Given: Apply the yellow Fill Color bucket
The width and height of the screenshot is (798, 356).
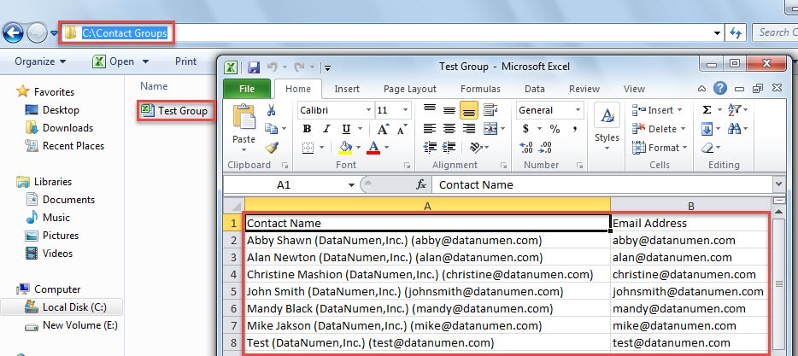Looking at the screenshot, I should [x=345, y=148].
